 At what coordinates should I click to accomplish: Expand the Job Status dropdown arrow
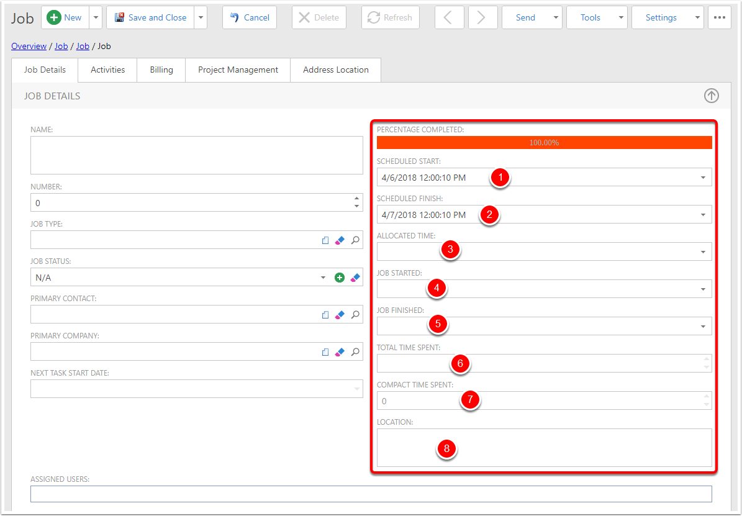pyautogui.click(x=323, y=278)
